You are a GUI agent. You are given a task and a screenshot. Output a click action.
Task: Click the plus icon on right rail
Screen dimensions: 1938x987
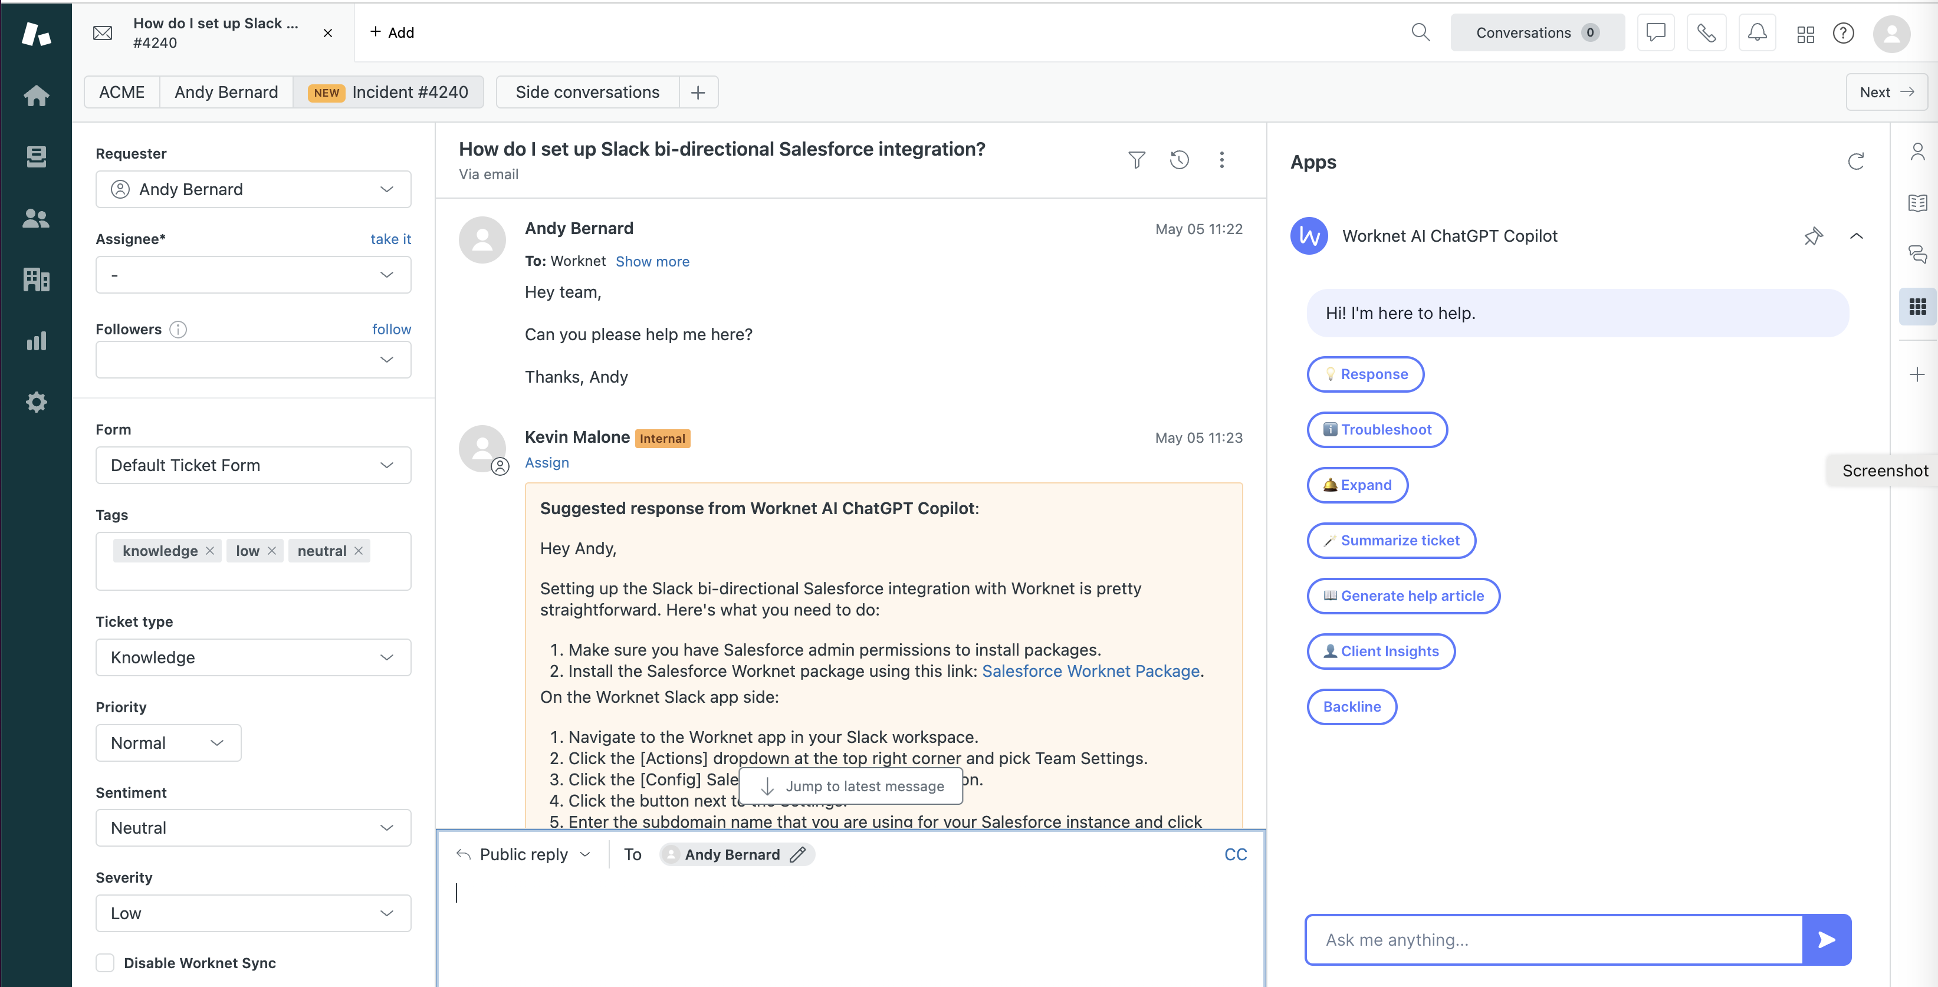point(1917,374)
